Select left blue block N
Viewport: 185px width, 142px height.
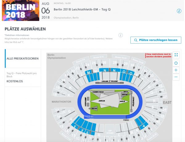105,70
